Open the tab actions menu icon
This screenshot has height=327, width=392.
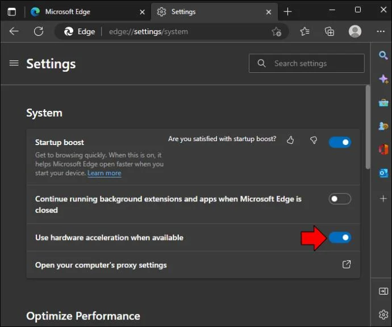tap(12, 12)
